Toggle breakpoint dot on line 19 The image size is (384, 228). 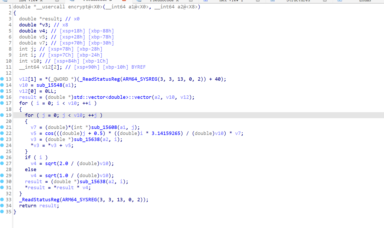[2, 115]
